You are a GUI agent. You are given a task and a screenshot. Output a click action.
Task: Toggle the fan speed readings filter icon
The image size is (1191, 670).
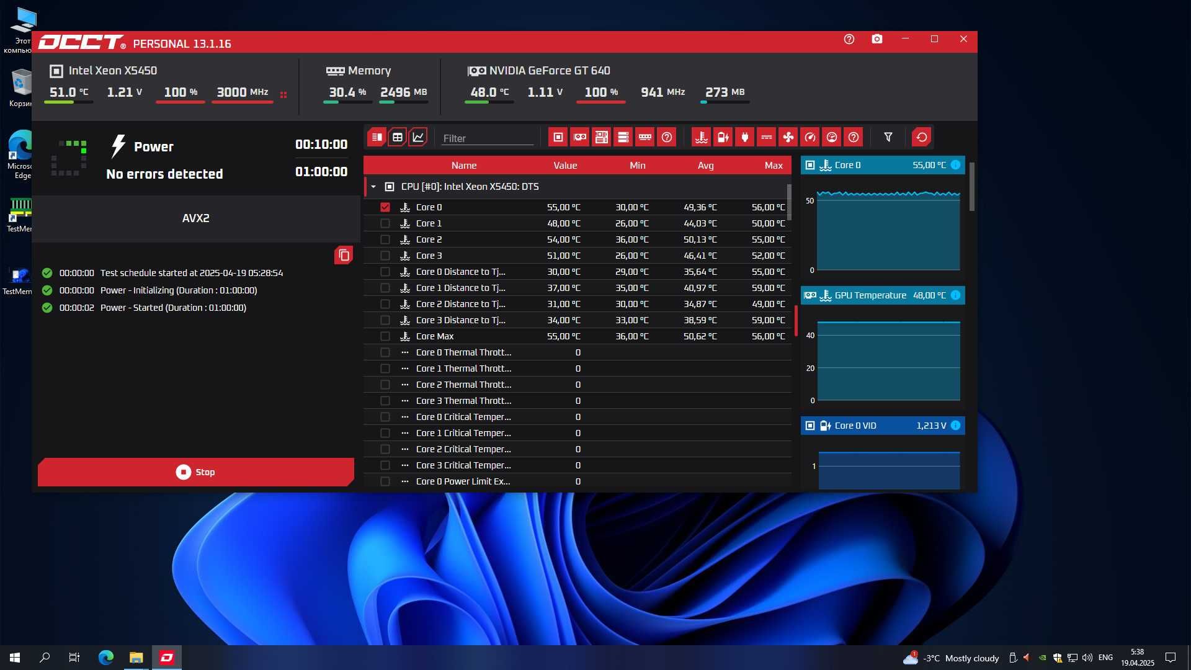(x=788, y=137)
